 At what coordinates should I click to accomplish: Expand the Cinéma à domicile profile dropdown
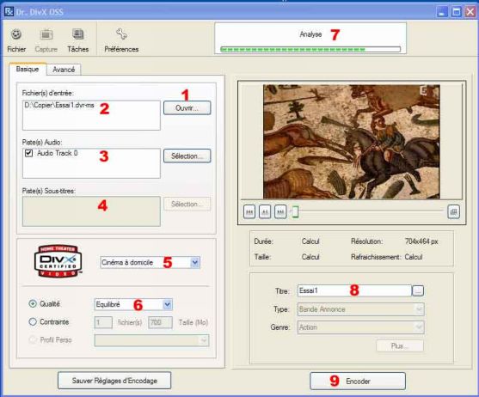(194, 262)
